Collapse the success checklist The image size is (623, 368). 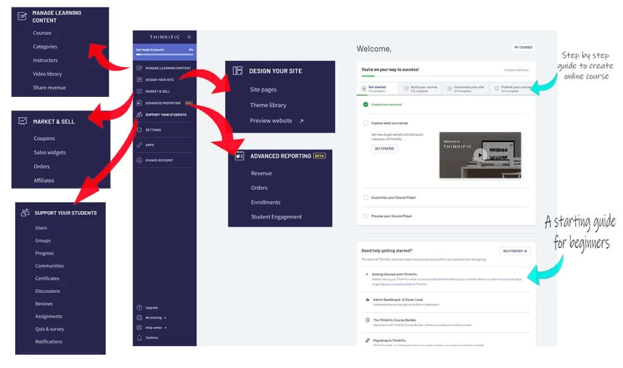[x=516, y=71]
